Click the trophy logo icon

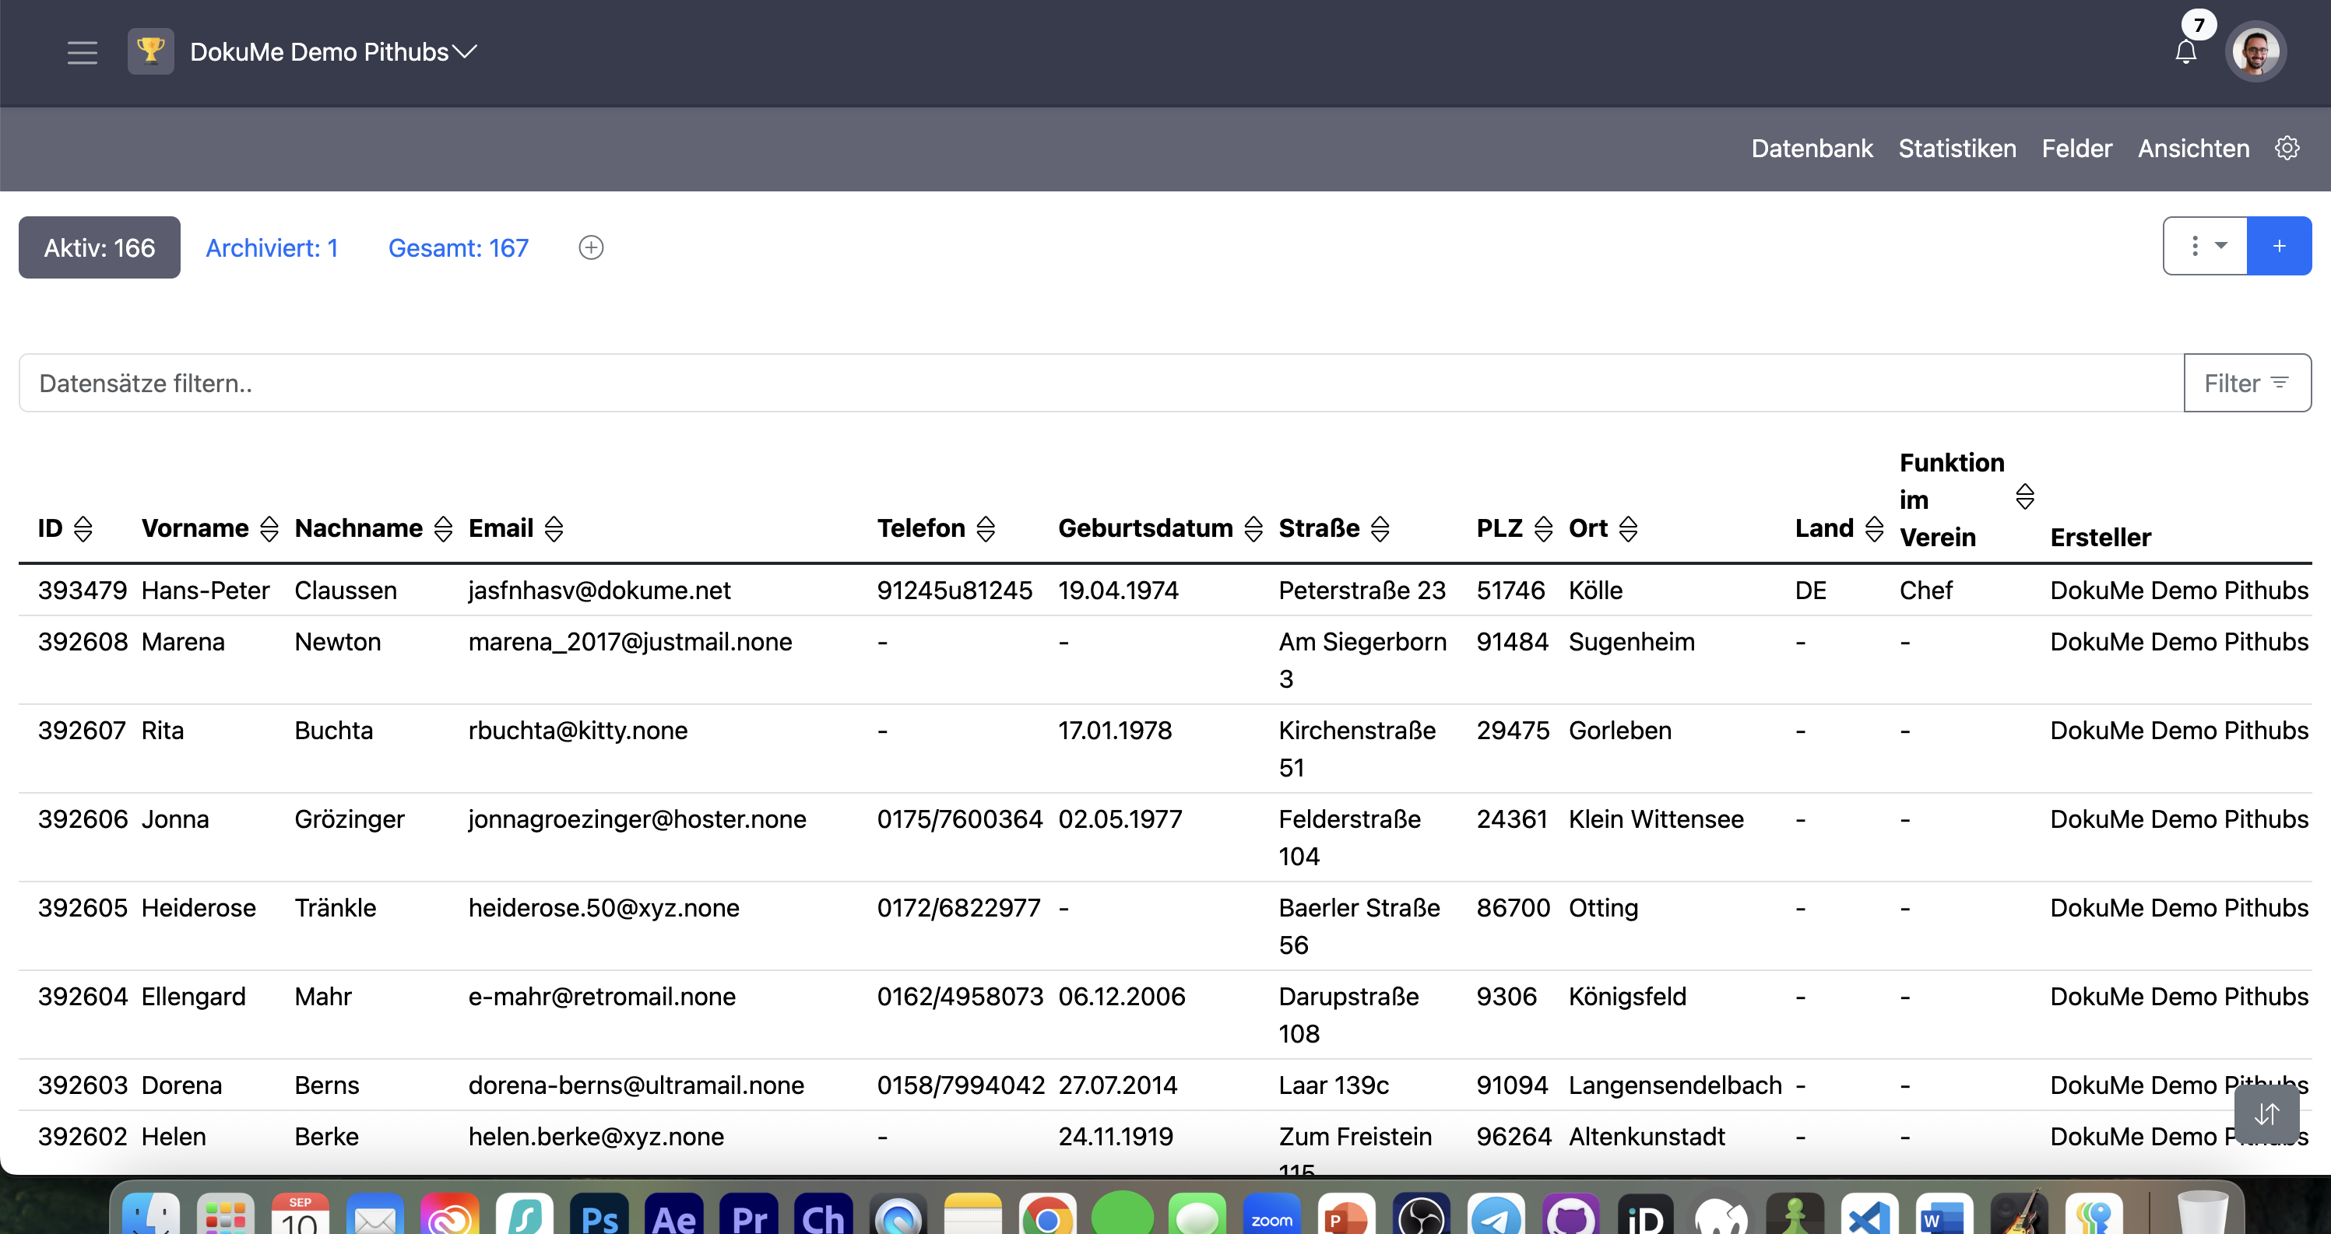coord(150,51)
